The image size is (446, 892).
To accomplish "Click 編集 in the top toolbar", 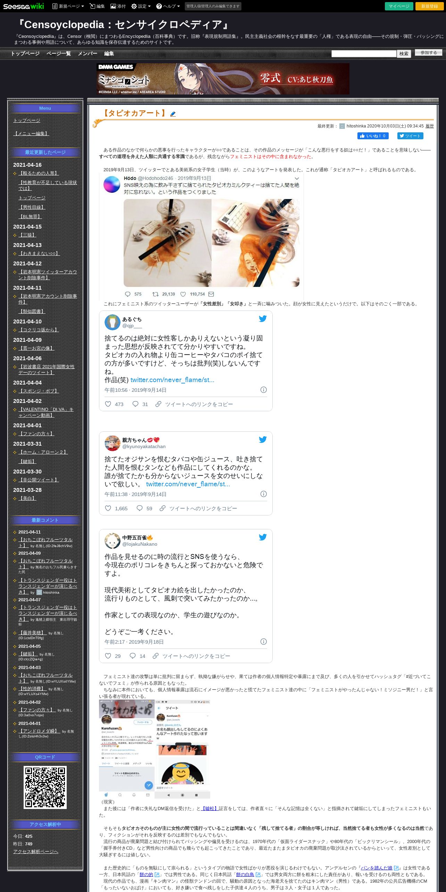I will tap(97, 6).
